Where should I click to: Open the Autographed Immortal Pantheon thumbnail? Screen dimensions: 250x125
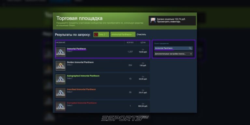point(61,79)
